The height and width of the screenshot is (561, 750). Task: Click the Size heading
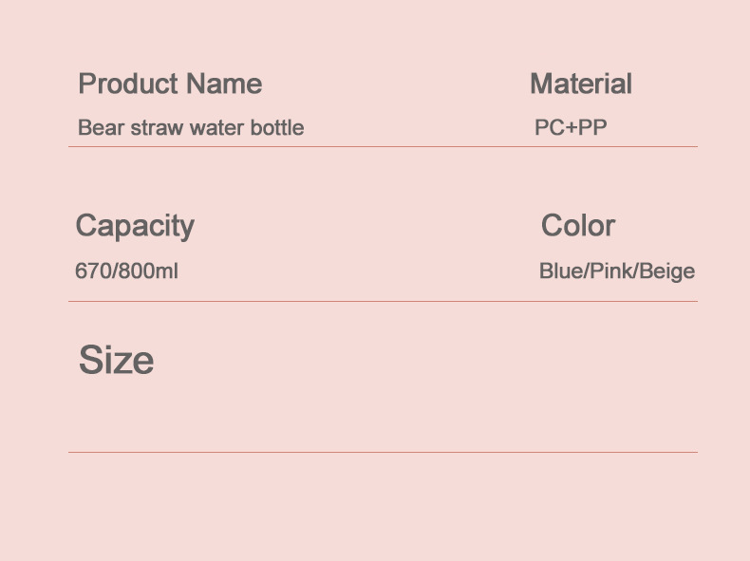click(116, 361)
